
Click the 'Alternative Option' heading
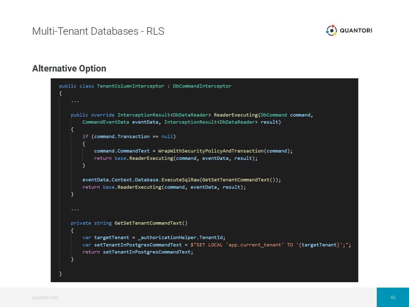pyautogui.click(x=69, y=68)
